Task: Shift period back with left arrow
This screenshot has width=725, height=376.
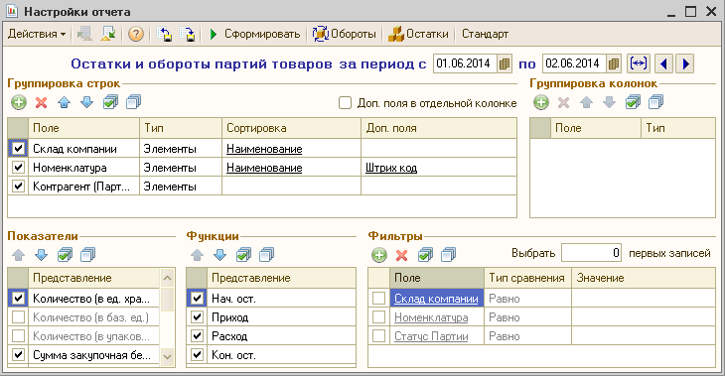Action: 663,63
